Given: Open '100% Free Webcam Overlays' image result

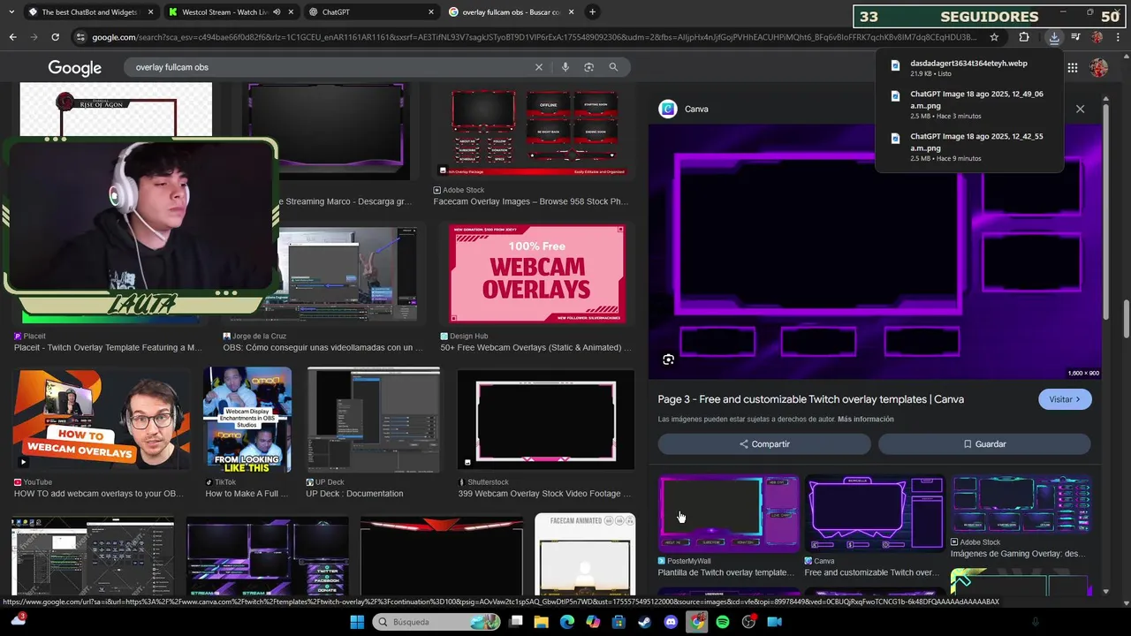Looking at the screenshot, I should tap(537, 274).
